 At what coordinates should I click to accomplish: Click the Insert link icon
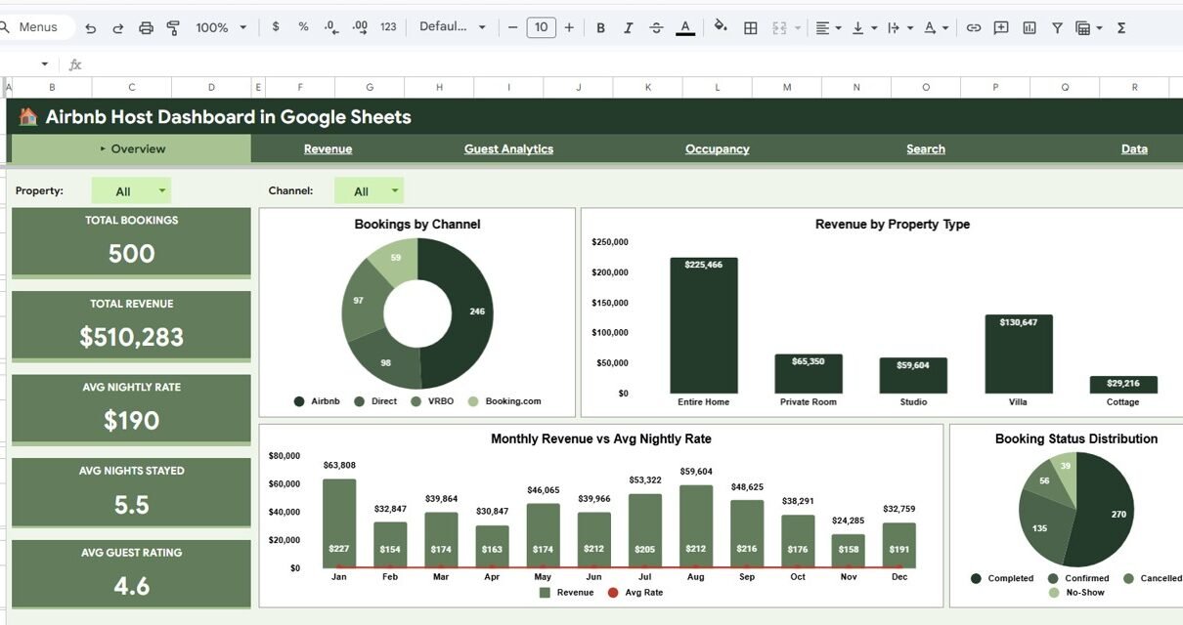point(973,28)
